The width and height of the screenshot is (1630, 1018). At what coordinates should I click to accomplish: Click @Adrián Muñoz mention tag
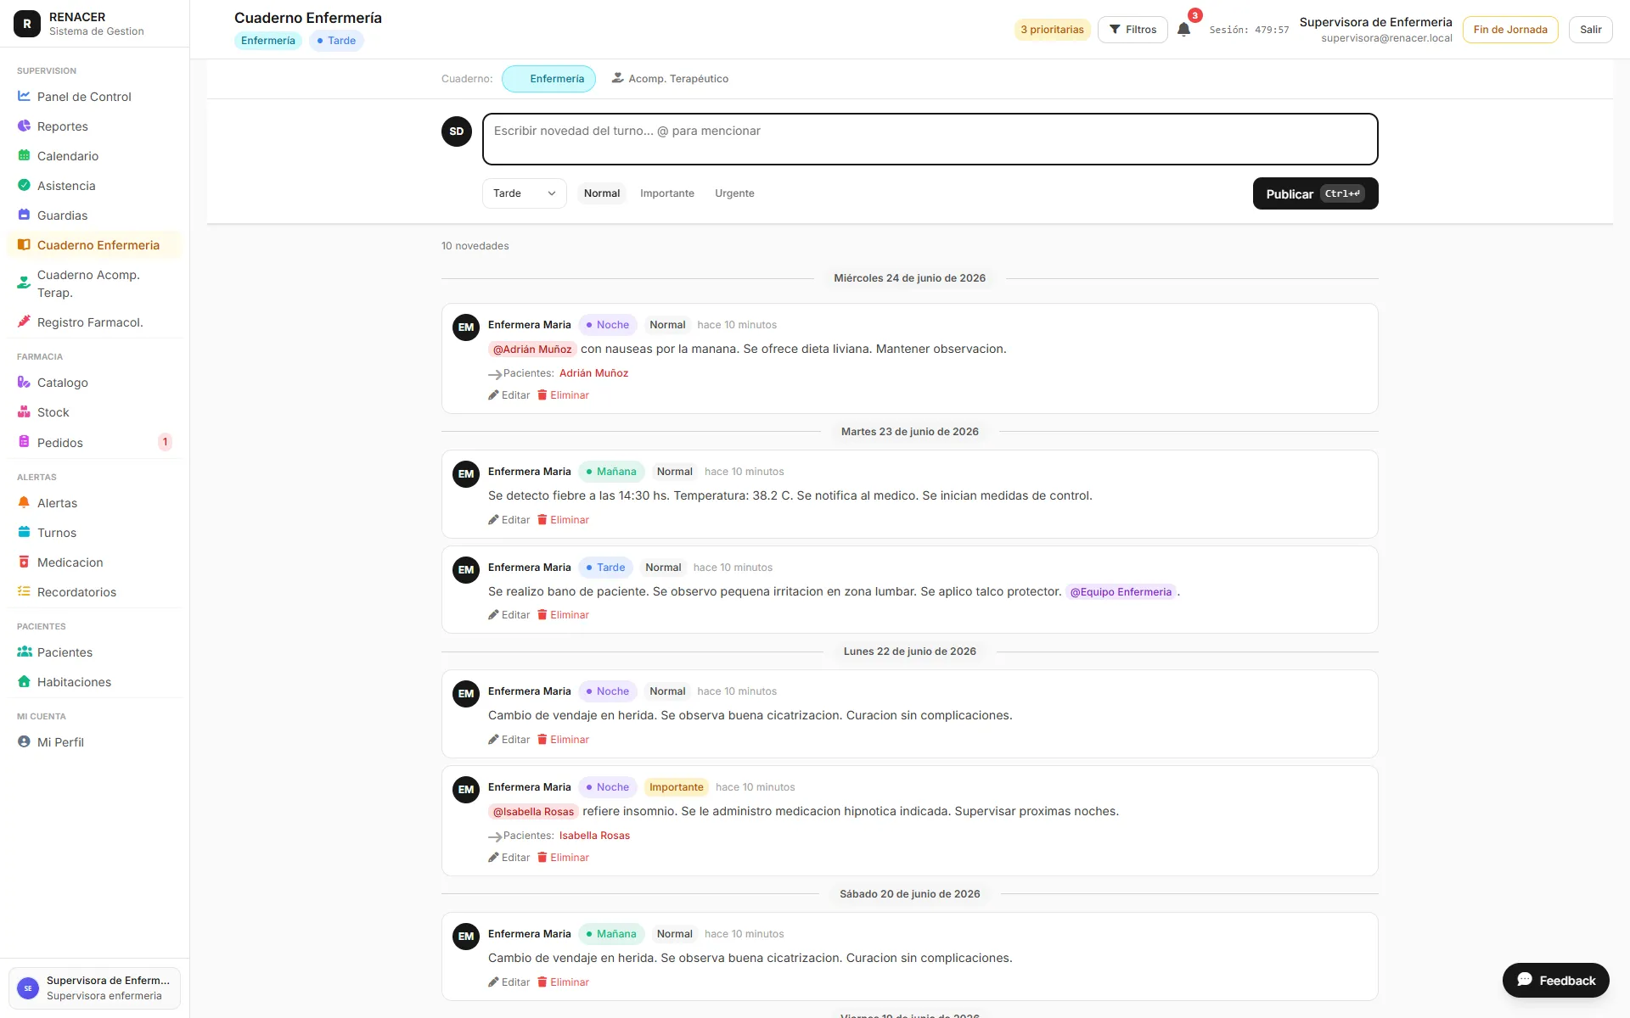(532, 350)
